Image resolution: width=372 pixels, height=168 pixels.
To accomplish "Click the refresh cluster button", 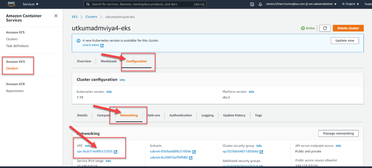I will [325, 28].
